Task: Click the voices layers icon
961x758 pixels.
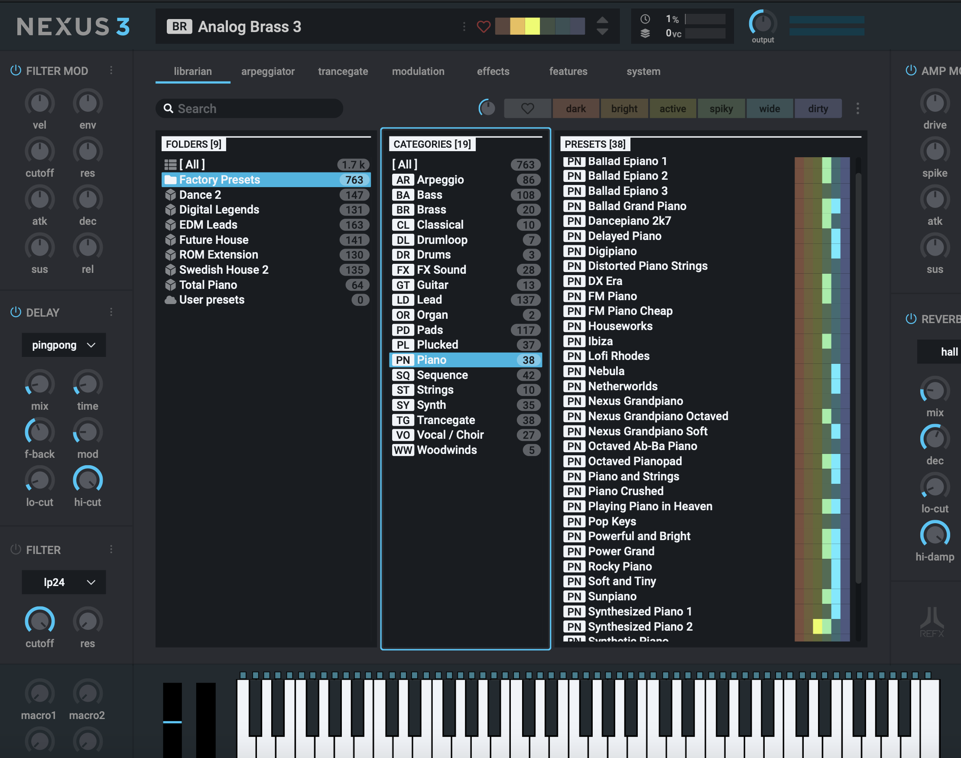Action: pos(645,33)
